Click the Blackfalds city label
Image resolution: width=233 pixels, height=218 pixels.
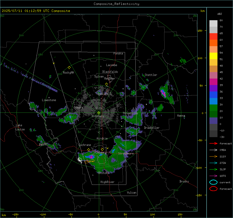110,72
